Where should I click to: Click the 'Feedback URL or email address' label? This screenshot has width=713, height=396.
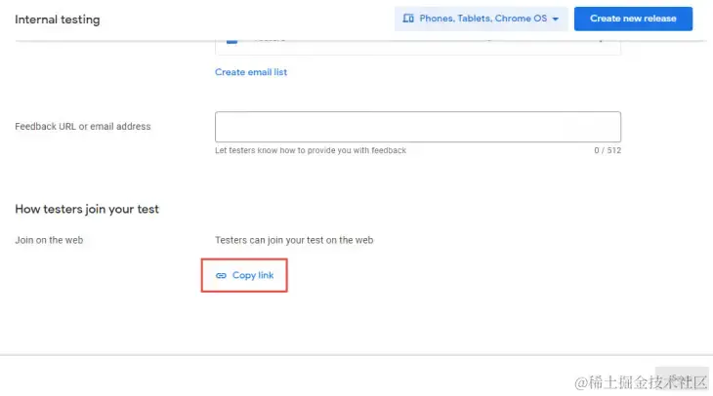point(83,127)
